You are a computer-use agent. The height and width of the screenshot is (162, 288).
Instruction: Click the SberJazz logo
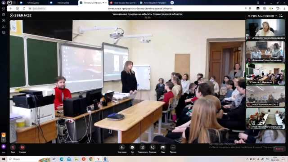[21, 15]
